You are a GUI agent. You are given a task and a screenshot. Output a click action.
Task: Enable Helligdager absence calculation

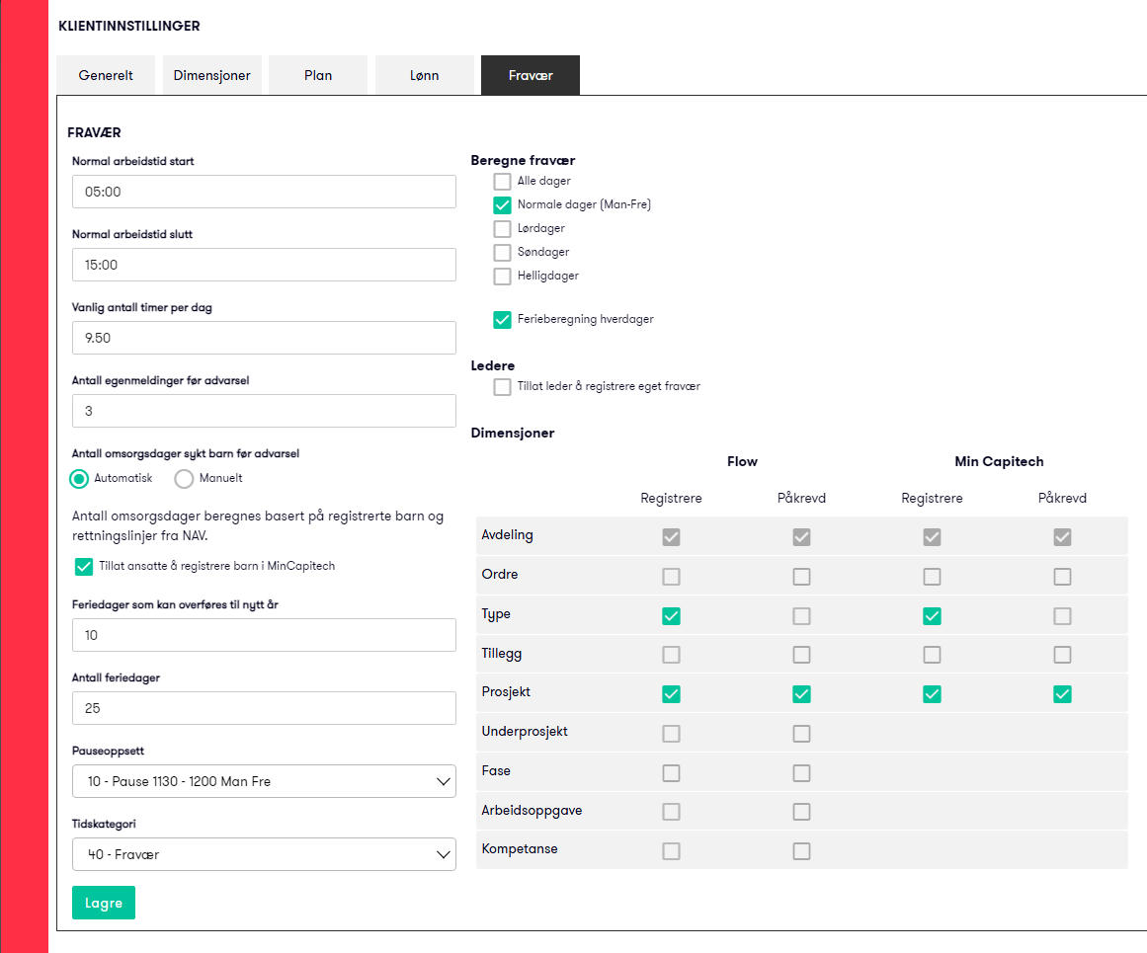[x=502, y=277]
